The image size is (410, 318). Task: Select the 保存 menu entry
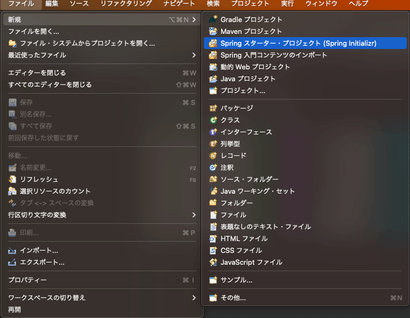[x=102, y=103]
